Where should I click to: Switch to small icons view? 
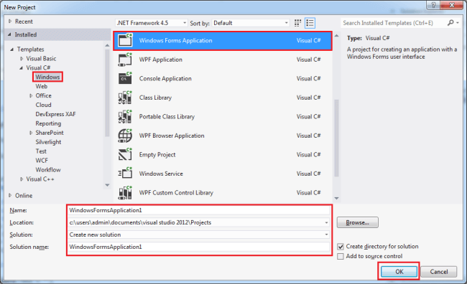(297, 23)
